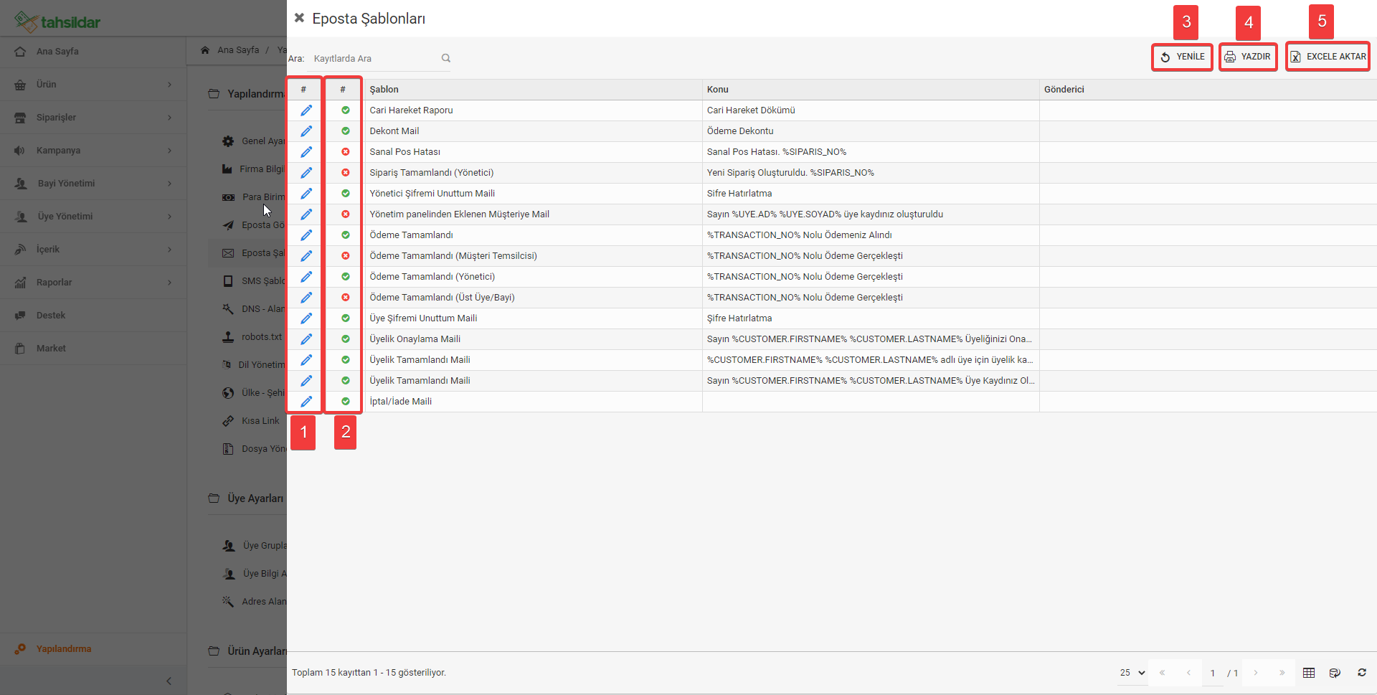Edit the Dekont Mail template
This screenshot has width=1377, height=695.
pyautogui.click(x=306, y=131)
